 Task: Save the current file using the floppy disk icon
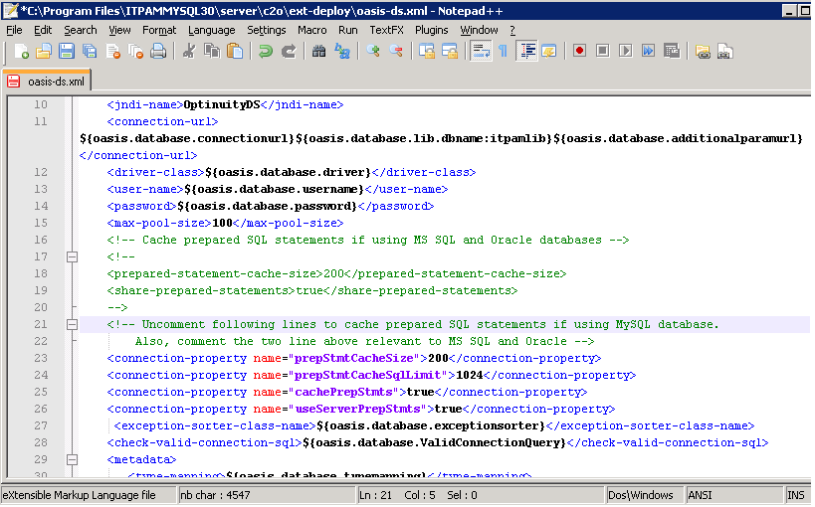coord(66,51)
